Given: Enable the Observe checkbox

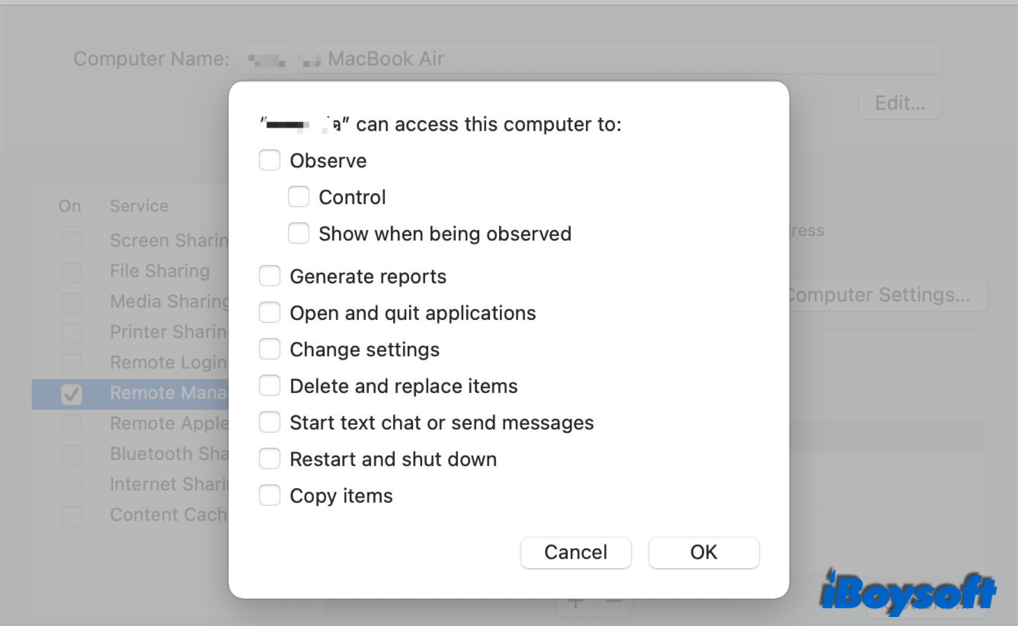Looking at the screenshot, I should (x=269, y=160).
